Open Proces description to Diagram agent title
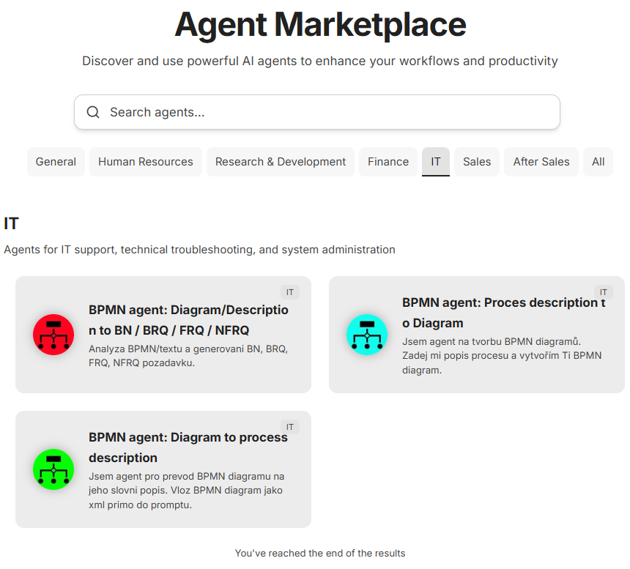 [x=504, y=313]
